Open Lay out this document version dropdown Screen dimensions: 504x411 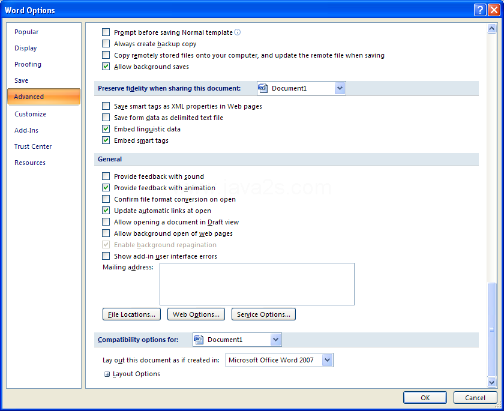(x=327, y=360)
